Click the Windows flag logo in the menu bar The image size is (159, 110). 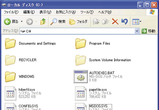click(152, 12)
